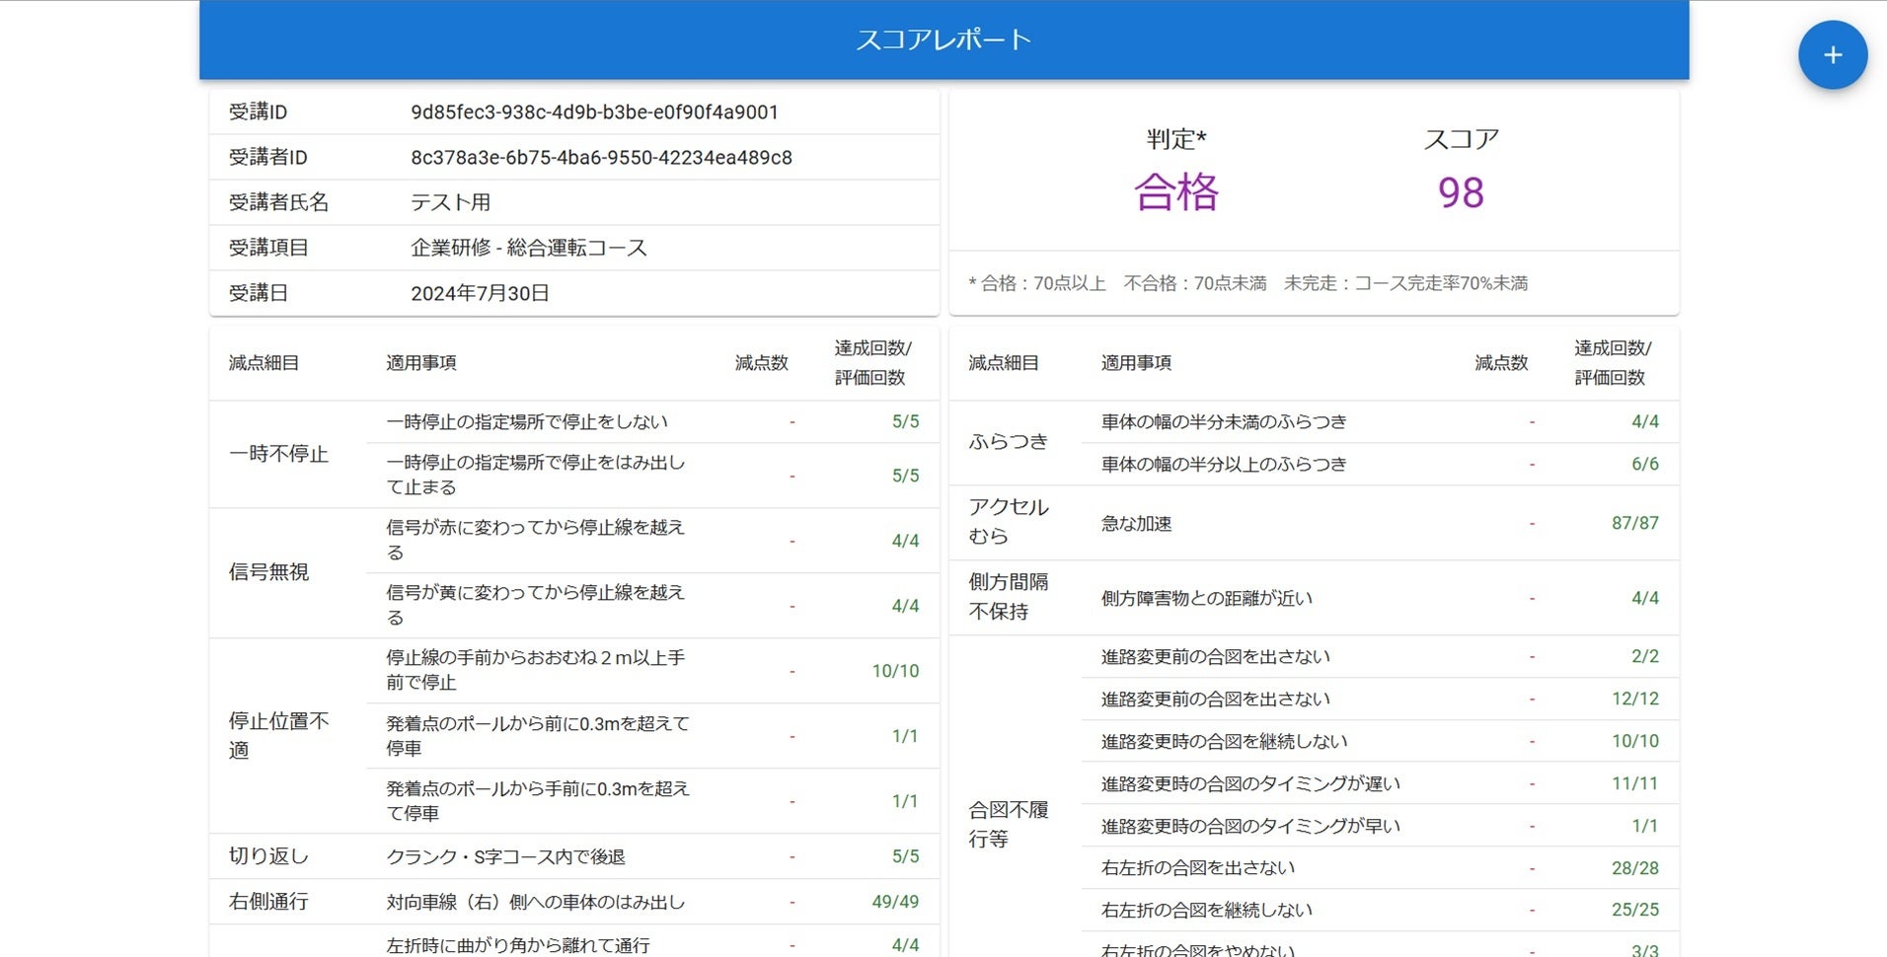This screenshot has width=1887, height=957.
Task: Click the blue + floating action button
Action: point(1833,55)
